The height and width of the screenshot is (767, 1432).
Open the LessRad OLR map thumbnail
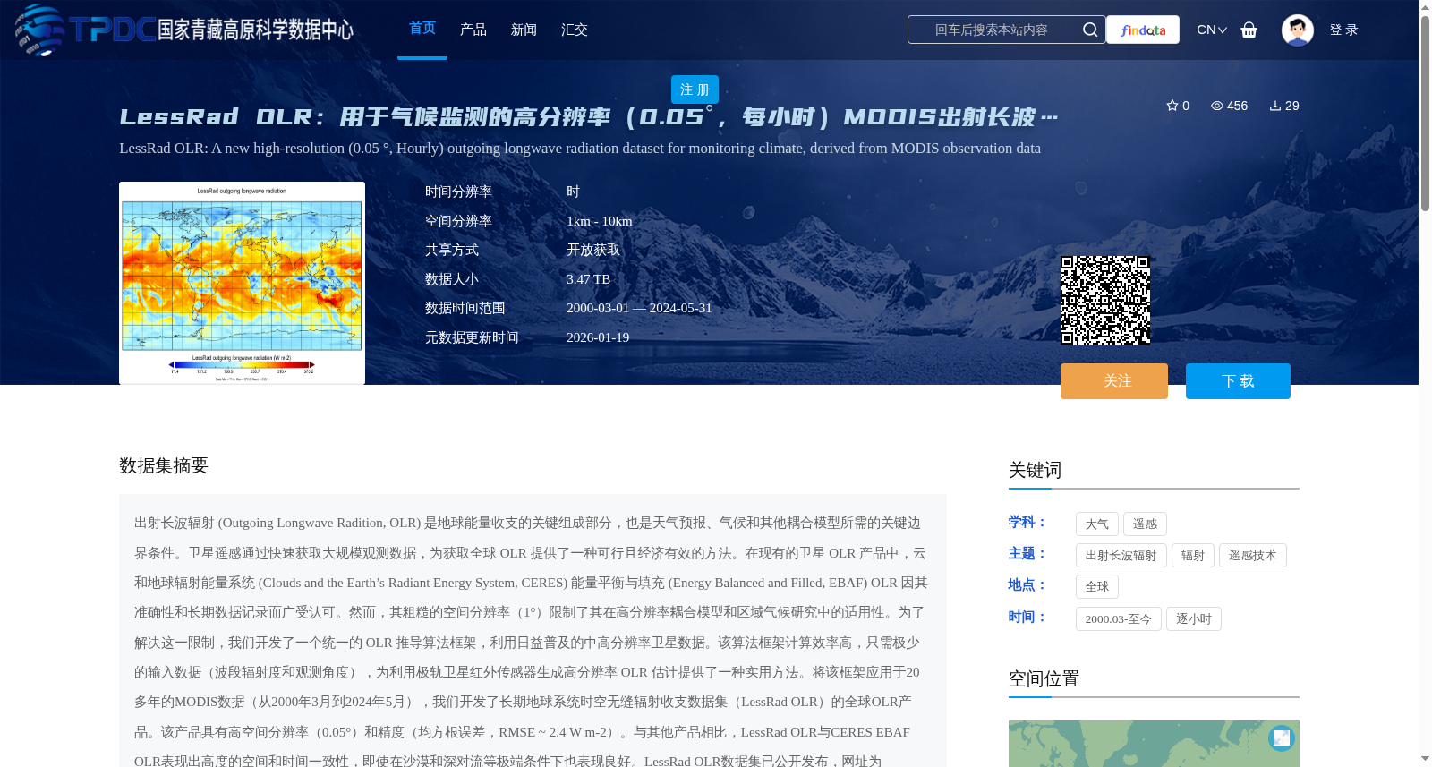tap(242, 283)
